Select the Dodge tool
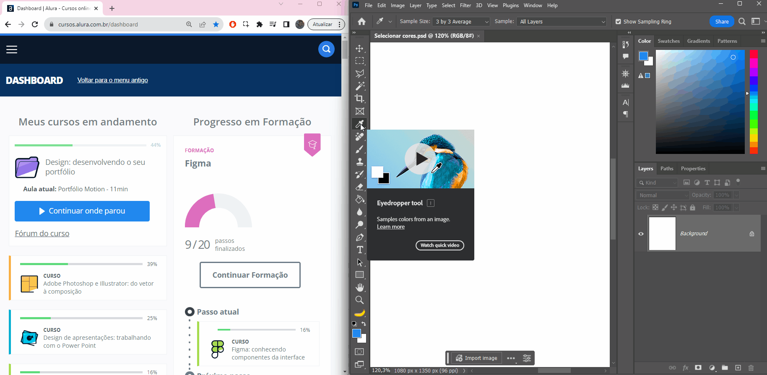Viewport: 767px width, 375px height. coord(359,225)
